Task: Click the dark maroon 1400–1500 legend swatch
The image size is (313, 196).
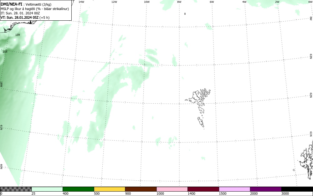Action: pos(203,189)
